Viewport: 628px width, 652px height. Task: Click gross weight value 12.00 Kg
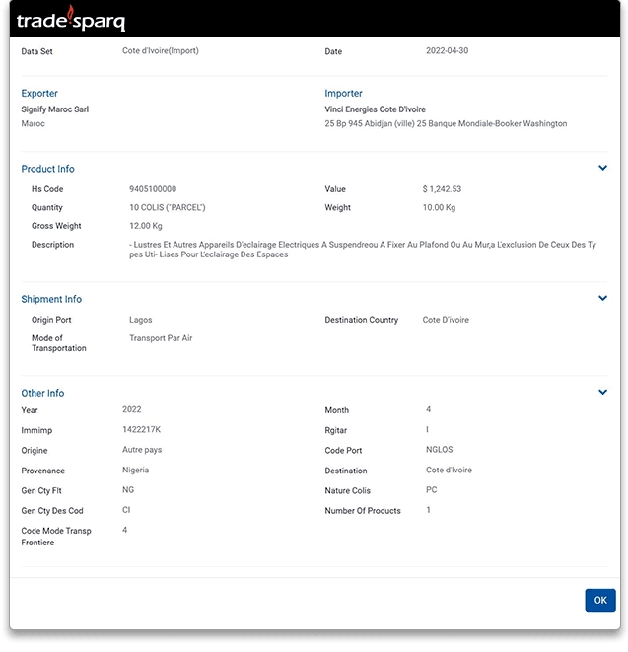point(146,226)
